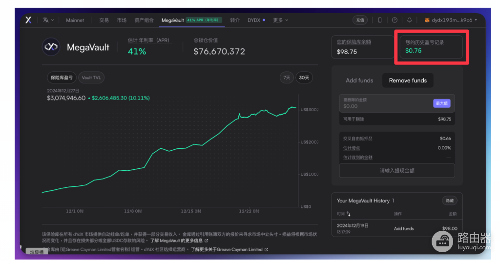Click the 您的历史盈亏记录 $0.75 card
500x261 pixels.
coord(431,47)
